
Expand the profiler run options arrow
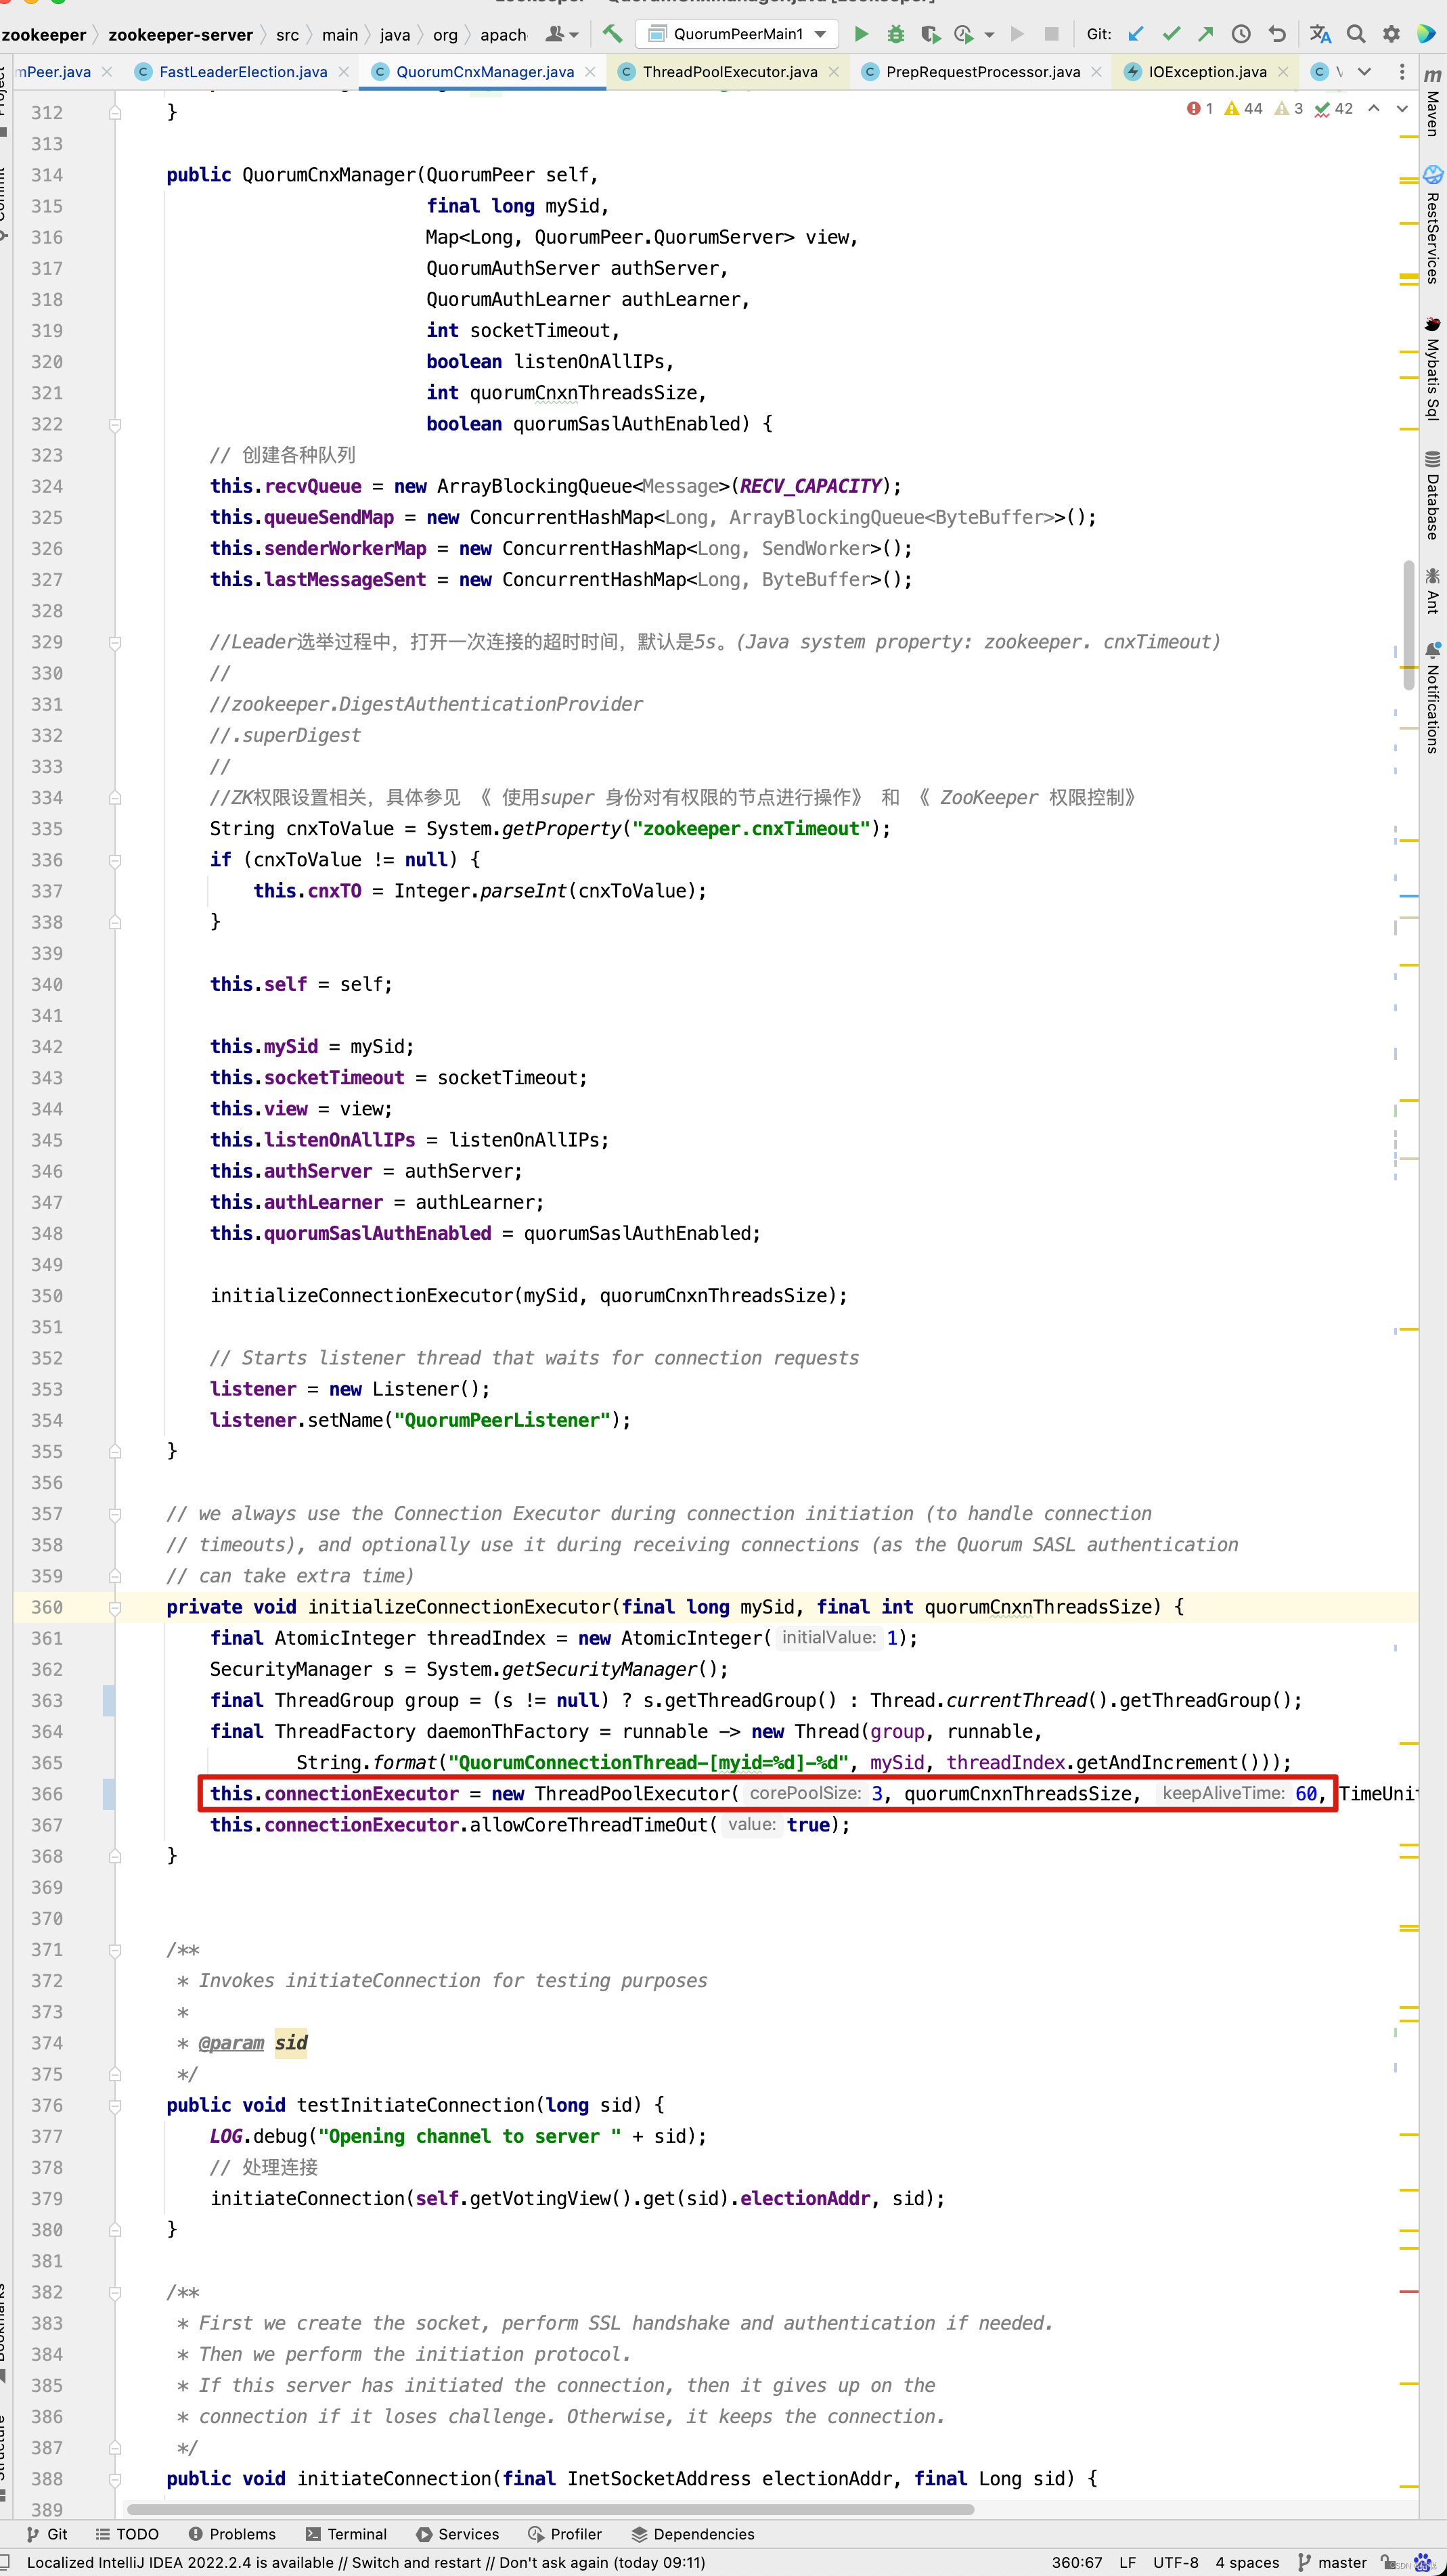(989, 35)
